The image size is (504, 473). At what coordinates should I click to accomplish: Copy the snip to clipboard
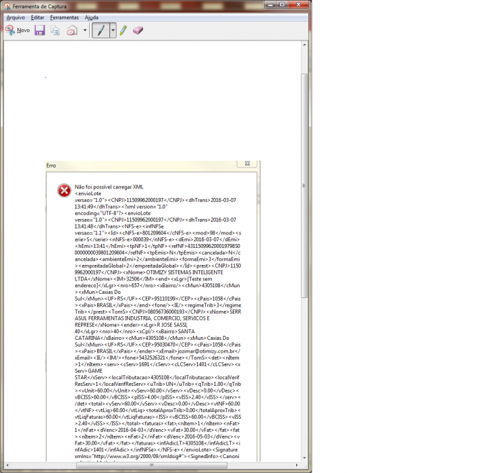pyautogui.click(x=55, y=30)
